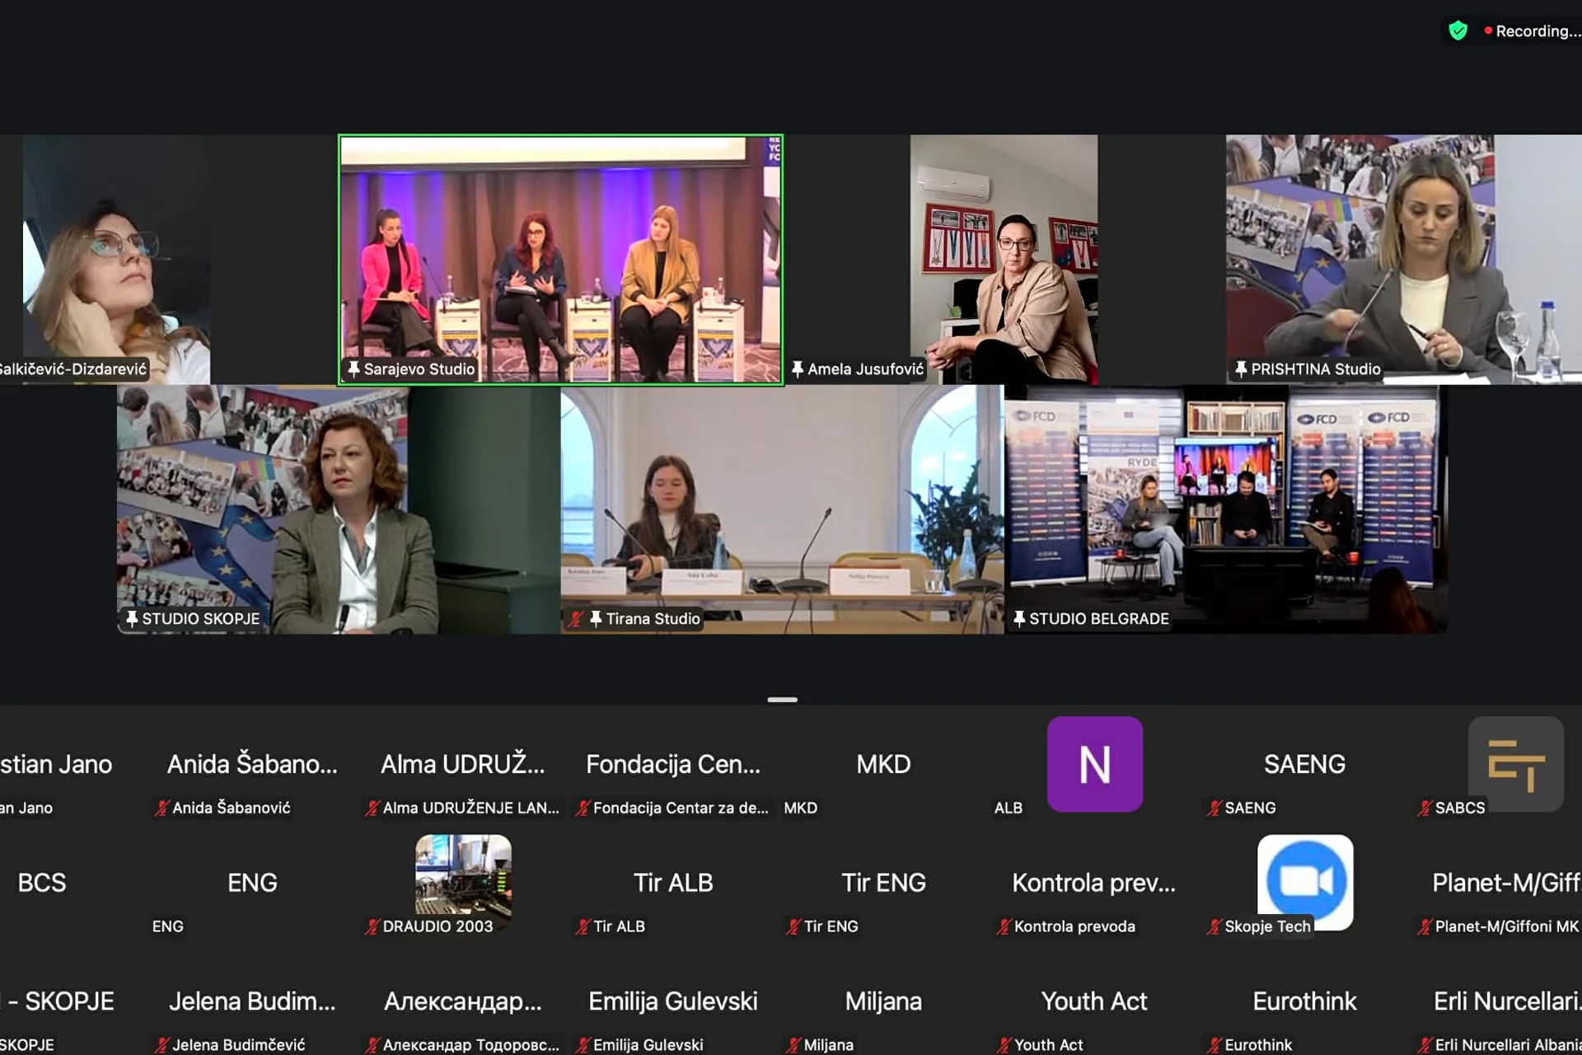Screen dimensions: 1582x1055
Task: Select the Amela Jusufović video tile
Action: [x=1004, y=260]
